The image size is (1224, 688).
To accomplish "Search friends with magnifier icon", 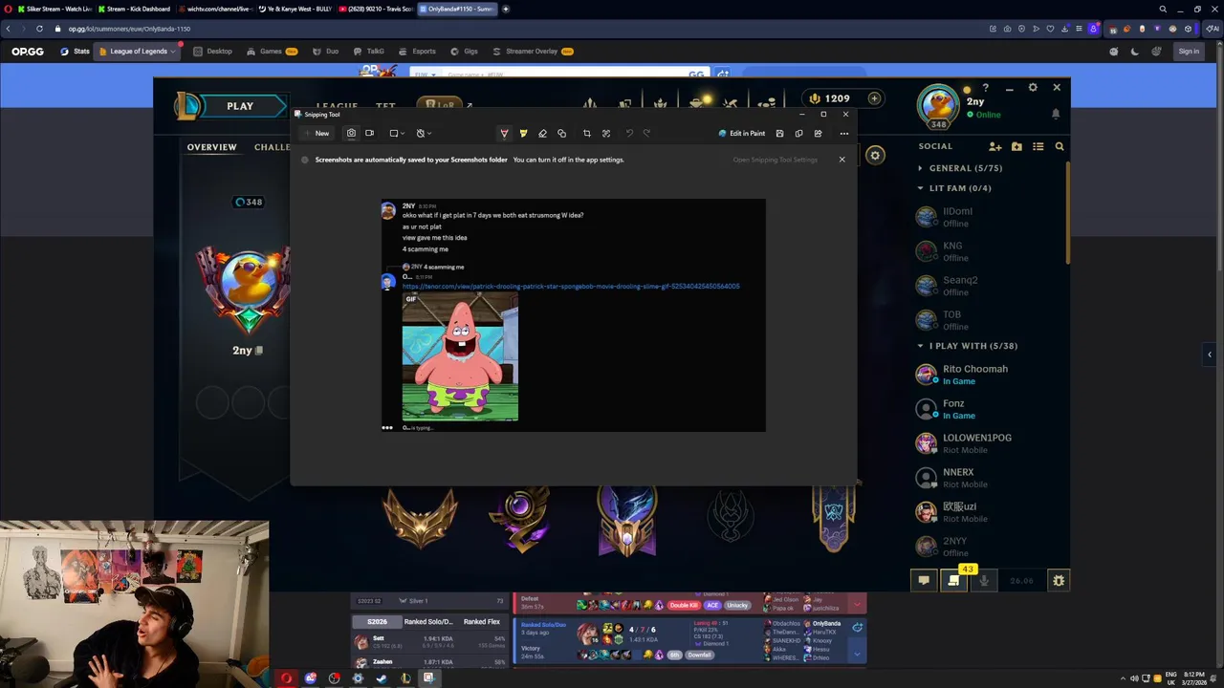I will (x=1060, y=146).
